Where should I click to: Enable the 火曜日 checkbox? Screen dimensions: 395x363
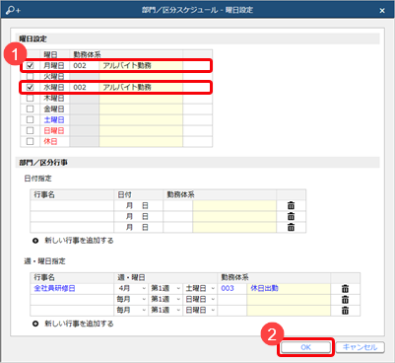click(30, 76)
